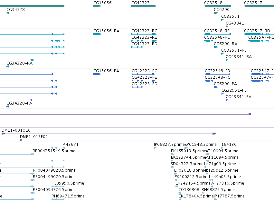Click the CG32551 gene label

pos(230,16)
